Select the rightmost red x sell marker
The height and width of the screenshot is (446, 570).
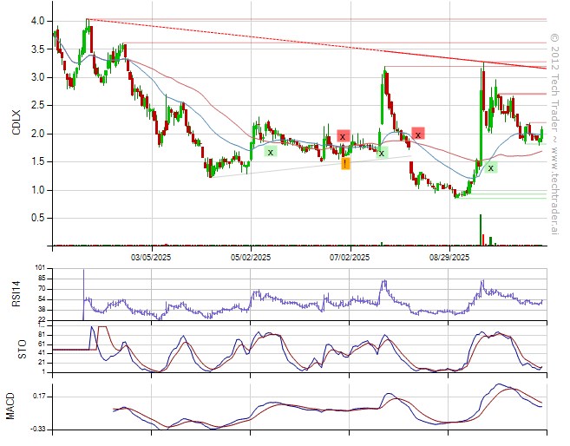click(x=418, y=134)
